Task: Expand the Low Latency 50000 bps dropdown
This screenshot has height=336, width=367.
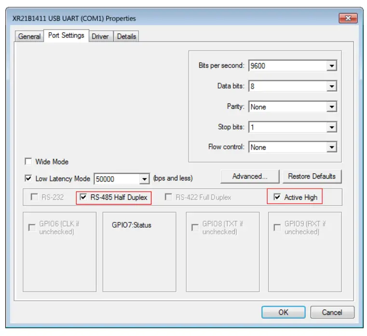Action: tap(144, 179)
